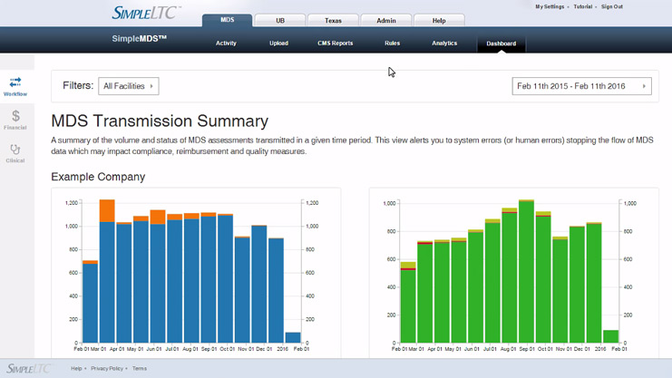672x378 pixels.
Task: Open the Workflow sidebar icon
Action: pos(15,86)
